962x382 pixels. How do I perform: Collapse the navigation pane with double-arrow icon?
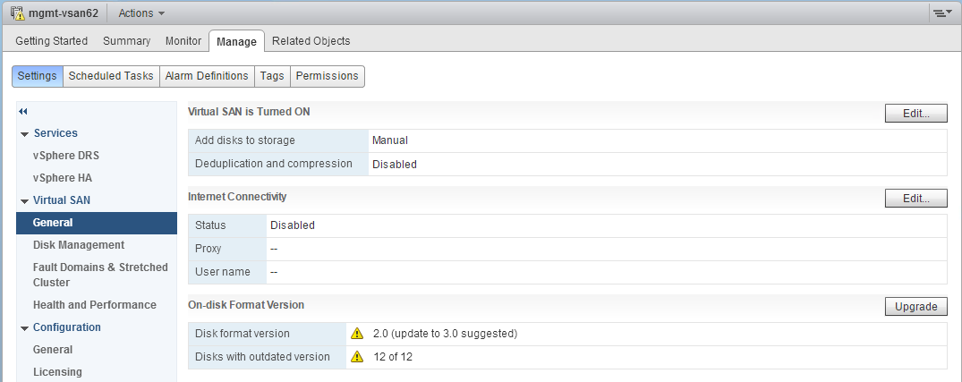tap(23, 111)
